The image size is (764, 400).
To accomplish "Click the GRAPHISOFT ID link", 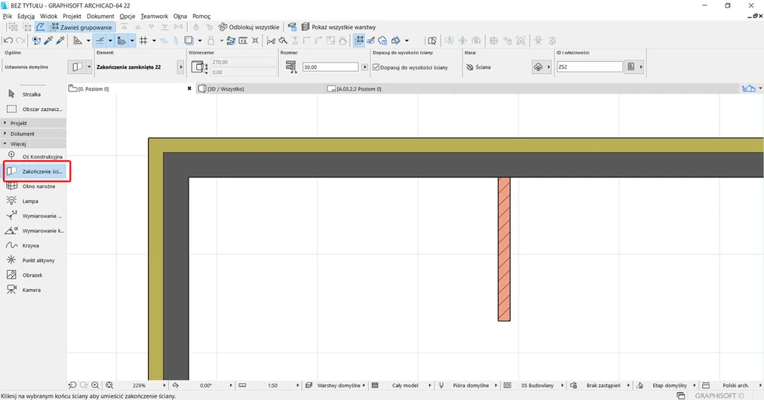I will tap(720, 395).
